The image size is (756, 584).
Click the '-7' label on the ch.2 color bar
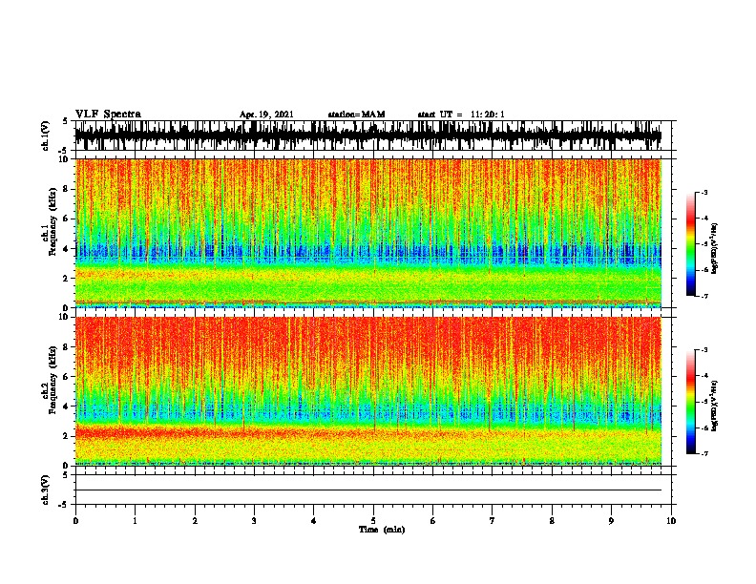click(704, 453)
